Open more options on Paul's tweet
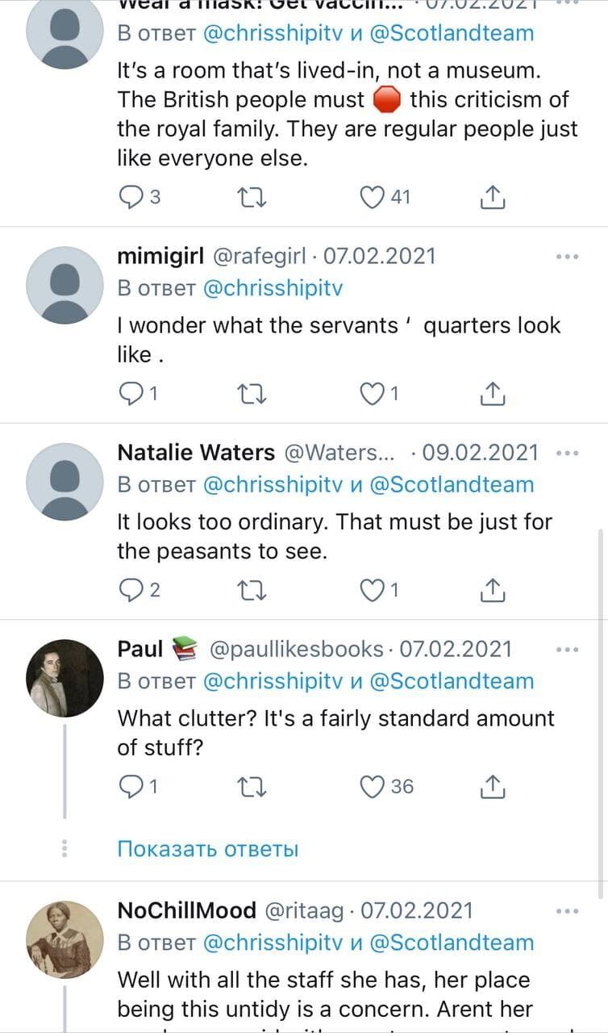The height and width of the screenshot is (1033, 608). tap(567, 649)
